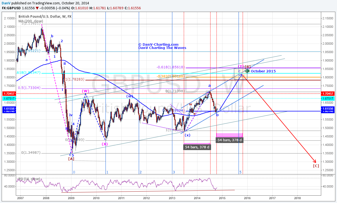Click the 'DanV' author name in the header
This screenshot has width=337, height=203.
[x=7, y=3]
